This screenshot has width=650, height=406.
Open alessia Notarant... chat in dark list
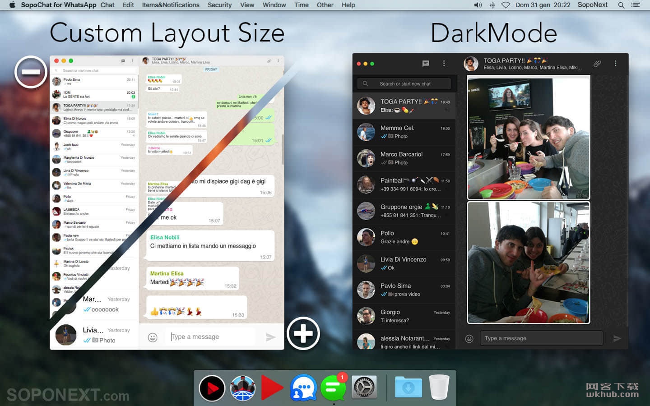[x=404, y=339]
